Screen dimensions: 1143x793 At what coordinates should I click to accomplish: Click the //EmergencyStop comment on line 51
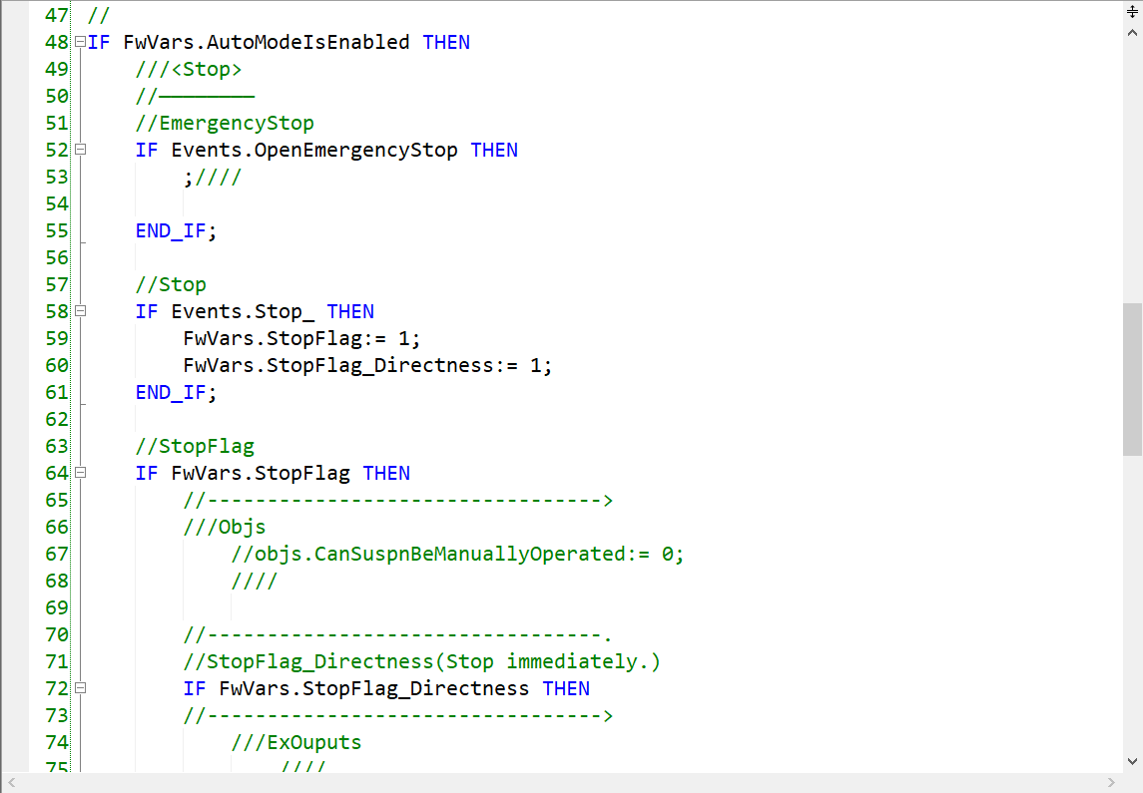click(x=225, y=124)
